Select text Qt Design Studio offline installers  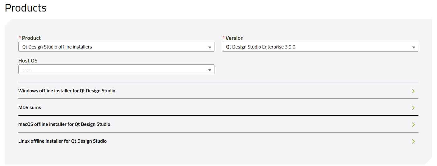click(57, 47)
